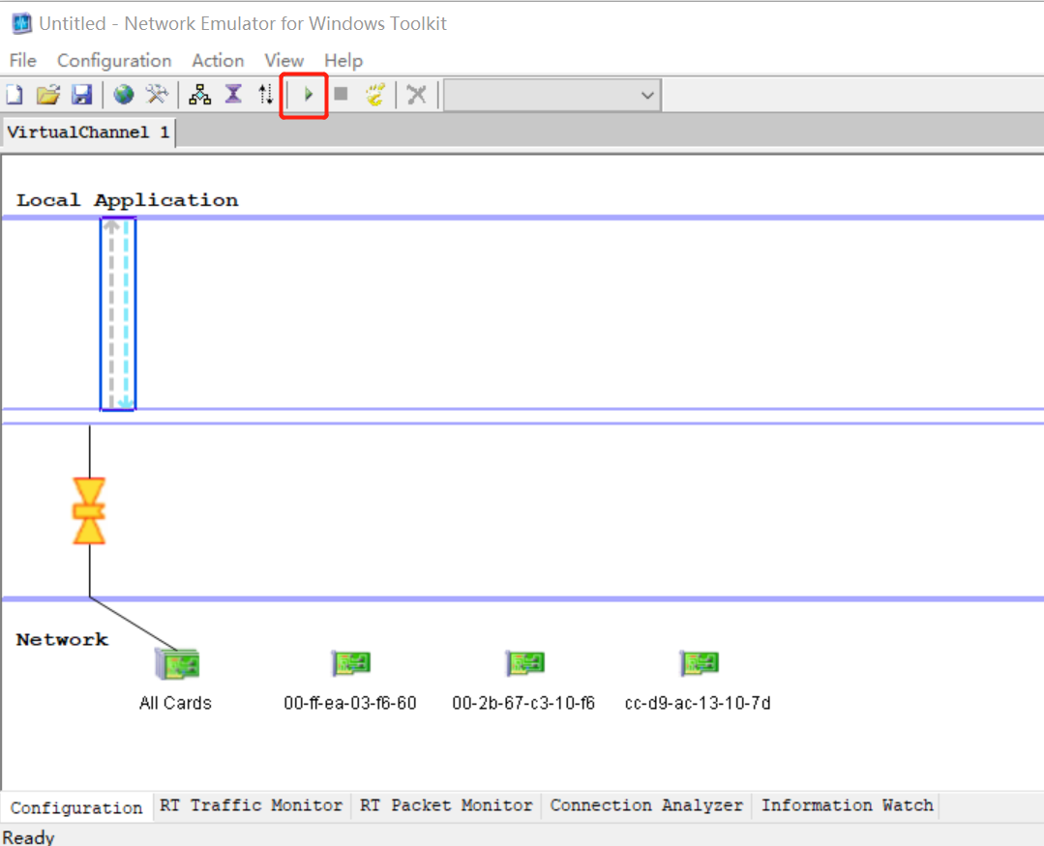Select adapter 00-ff-ea-03-f6-60
Screen dimensions: 1044x846
tap(350, 663)
